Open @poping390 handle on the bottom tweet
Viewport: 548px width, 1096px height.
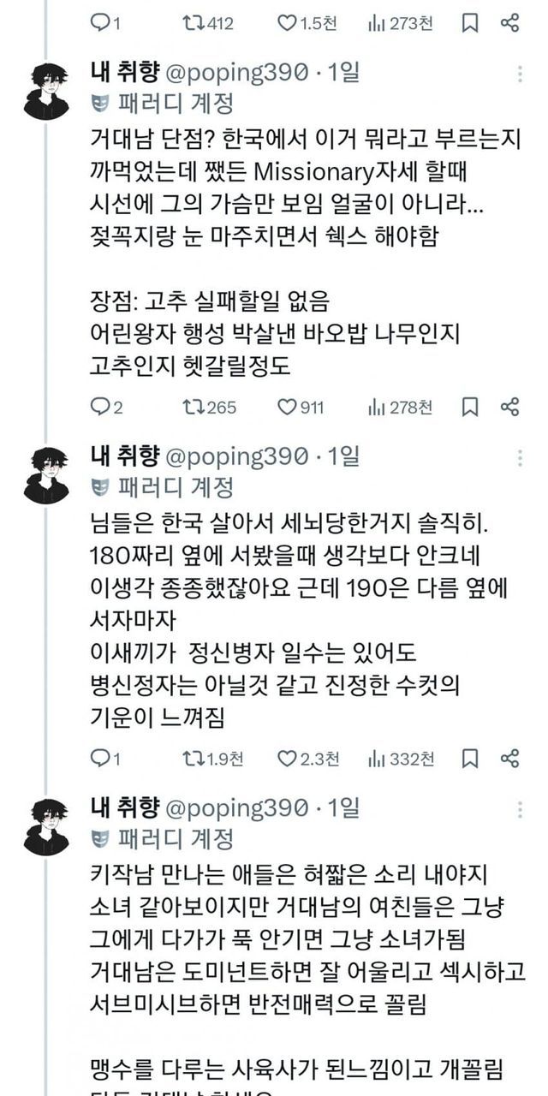[235, 807]
